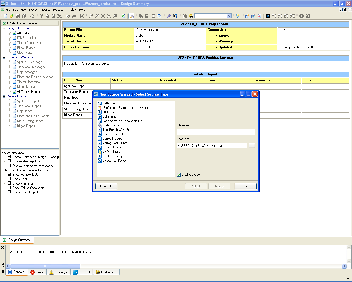Click the What's This help cursor icon
Viewport: 352px width, 282px height.
pos(175,16)
